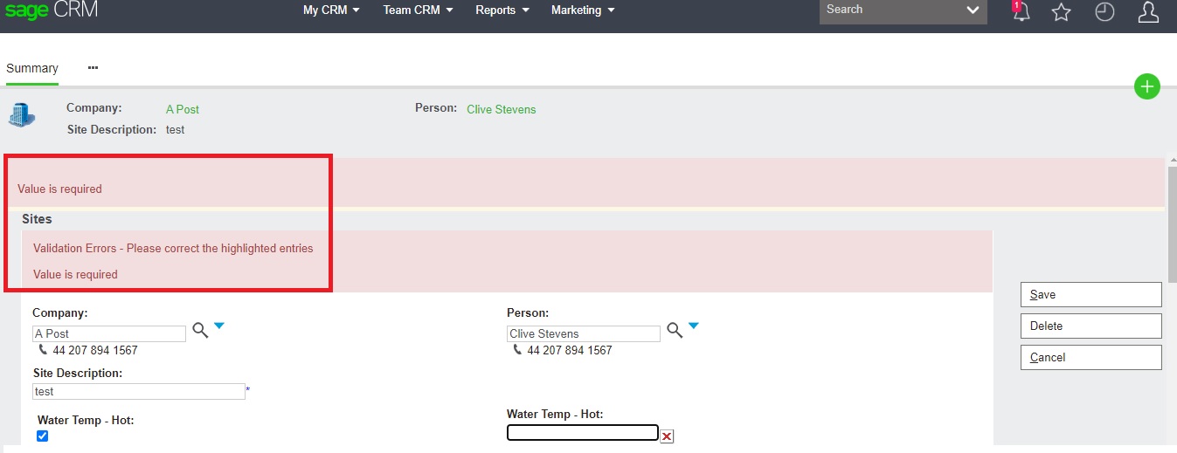Viewport: 1177px width, 453px height.
Task: Open the Marketing dropdown menu
Action: 583,10
